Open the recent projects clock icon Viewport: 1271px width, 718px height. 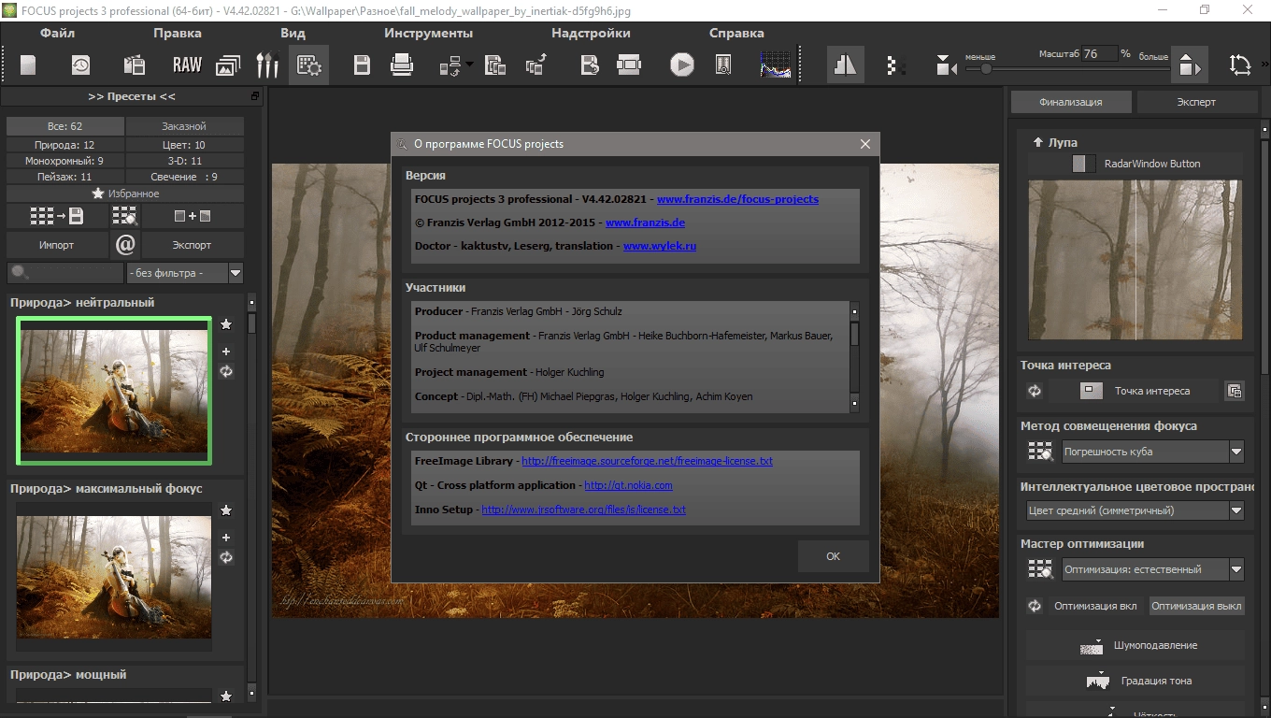tap(81, 65)
